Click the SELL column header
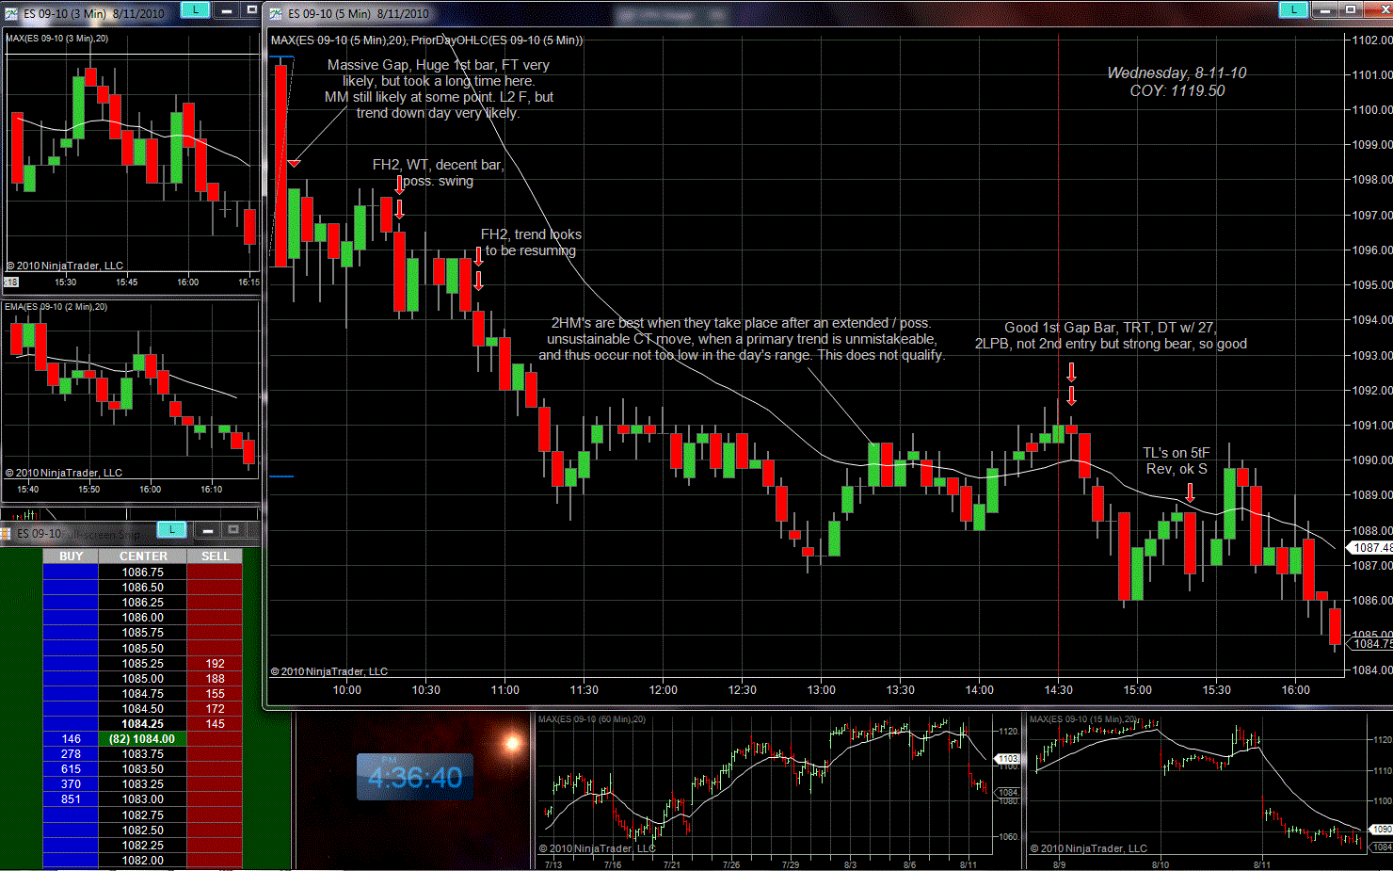 [x=215, y=556]
